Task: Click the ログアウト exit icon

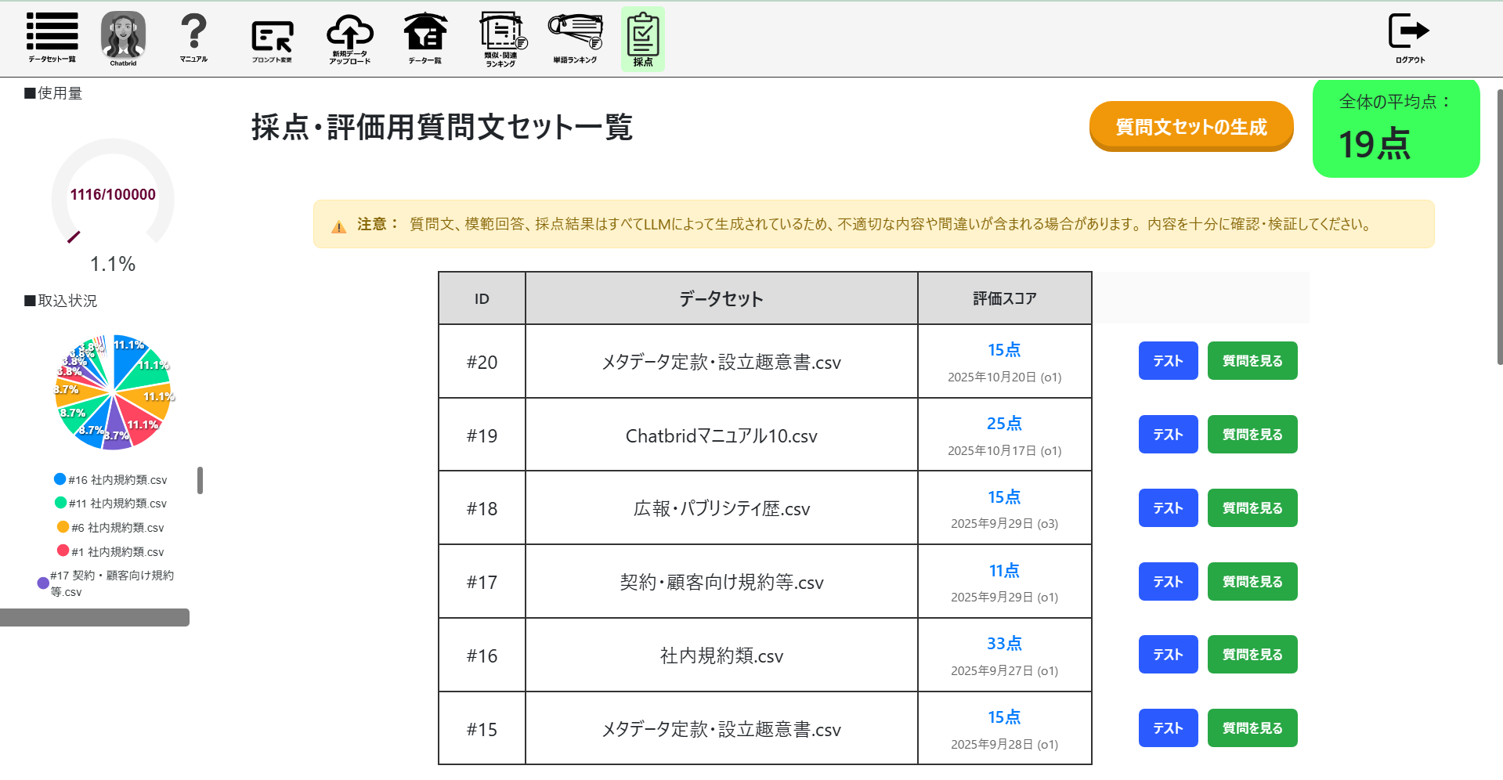Action: tap(1409, 37)
